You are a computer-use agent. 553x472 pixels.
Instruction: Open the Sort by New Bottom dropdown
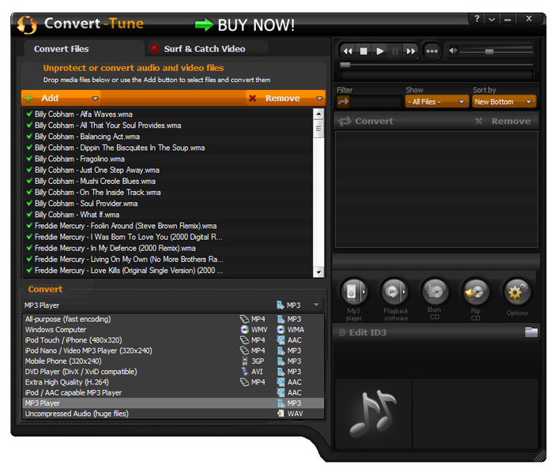[x=504, y=102]
